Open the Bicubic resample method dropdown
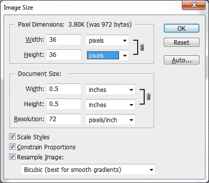This screenshot has height=183, width=209. 88,169
